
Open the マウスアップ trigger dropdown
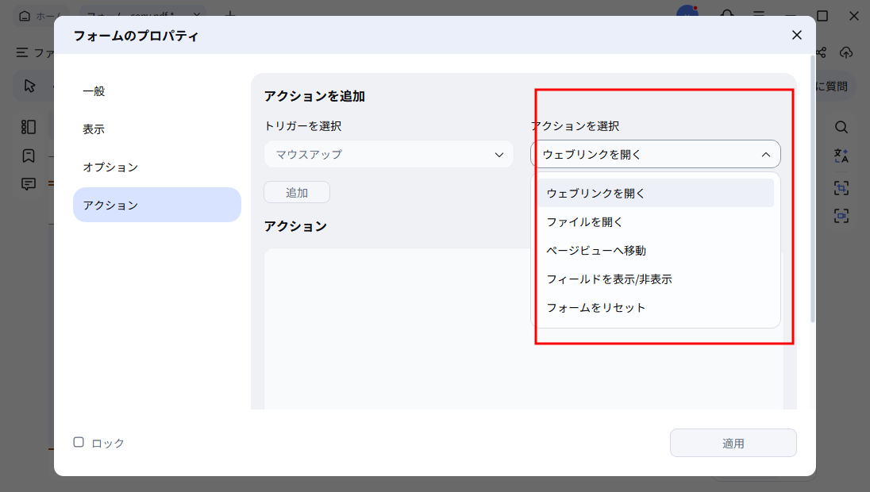coord(388,154)
